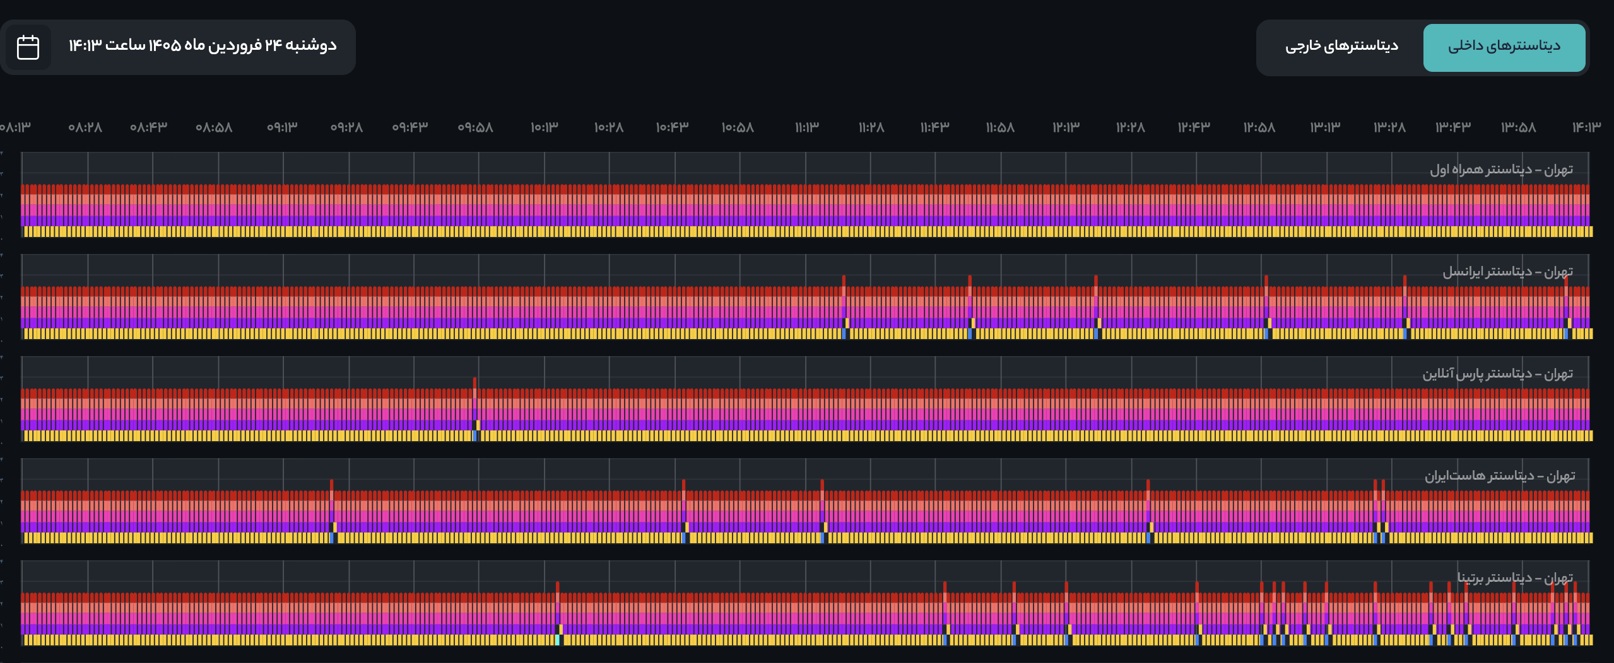The width and height of the screenshot is (1614, 663).
Task: Switch to the دیتاسنترهای خارجی tab
Action: tap(1341, 47)
